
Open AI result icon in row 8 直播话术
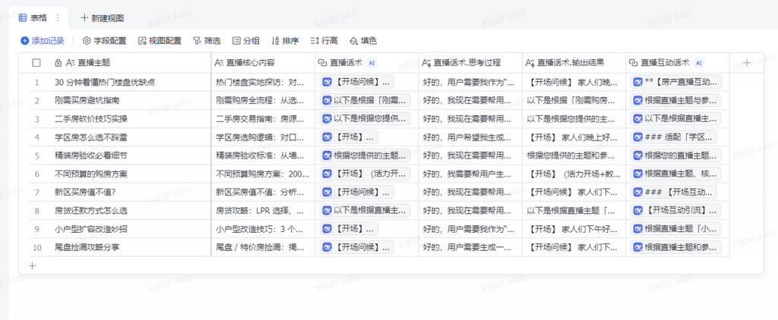pyautogui.click(x=327, y=211)
